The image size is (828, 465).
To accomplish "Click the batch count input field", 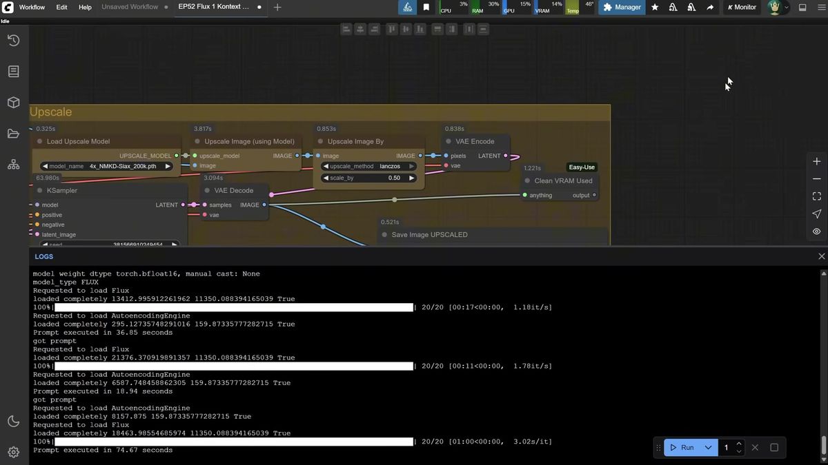I will [727, 447].
